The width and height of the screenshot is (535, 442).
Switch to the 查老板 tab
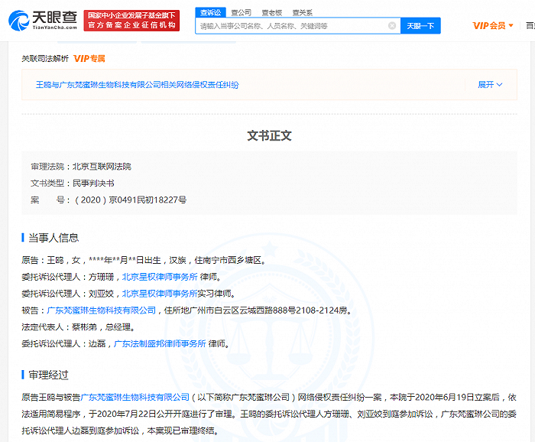pos(271,13)
